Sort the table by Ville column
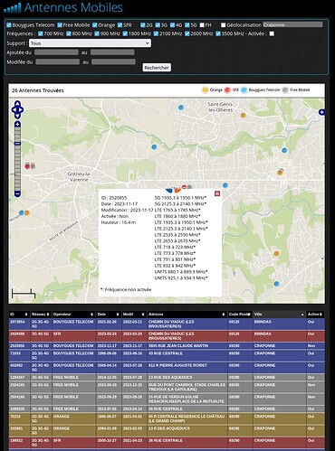335x451 pixels. pyautogui.click(x=279, y=315)
